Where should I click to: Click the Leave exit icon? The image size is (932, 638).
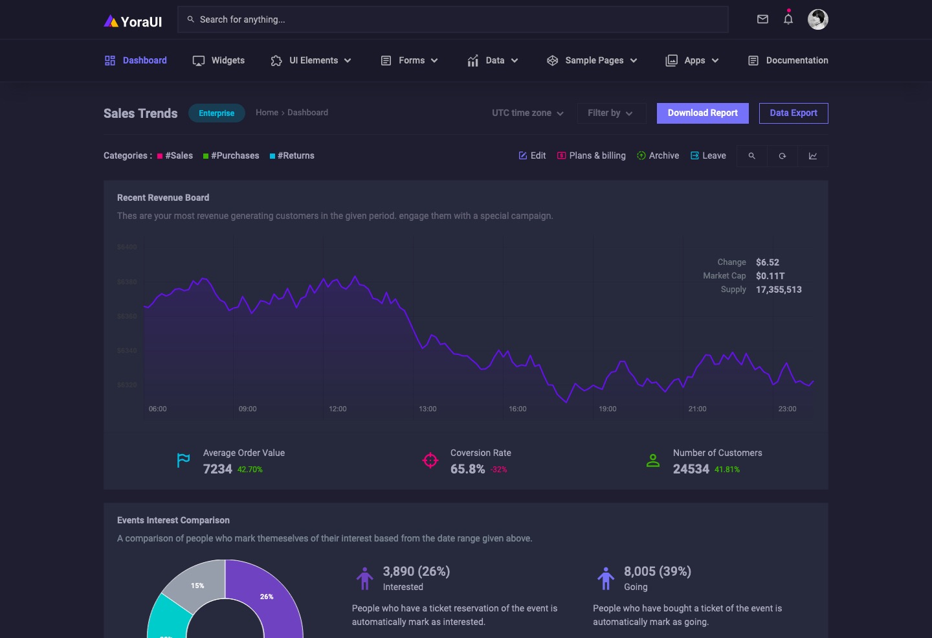point(695,155)
